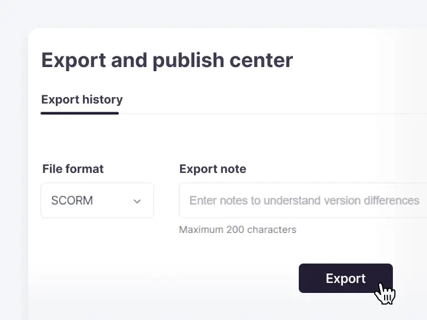Click the 'Export and publish center' heading
The height and width of the screenshot is (320, 427).
point(167,60)
